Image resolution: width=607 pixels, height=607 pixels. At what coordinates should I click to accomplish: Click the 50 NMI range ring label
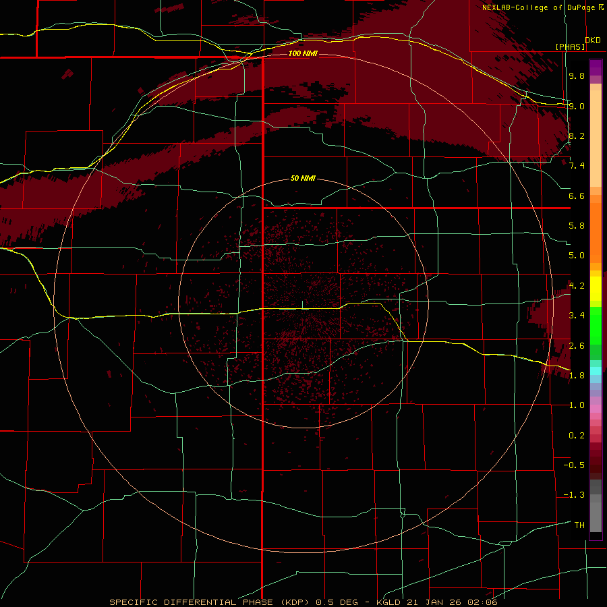click(x=303, y=178)
